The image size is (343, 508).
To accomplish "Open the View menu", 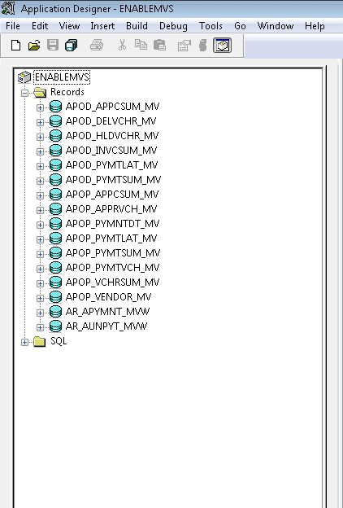I will (x=69, y=26).
